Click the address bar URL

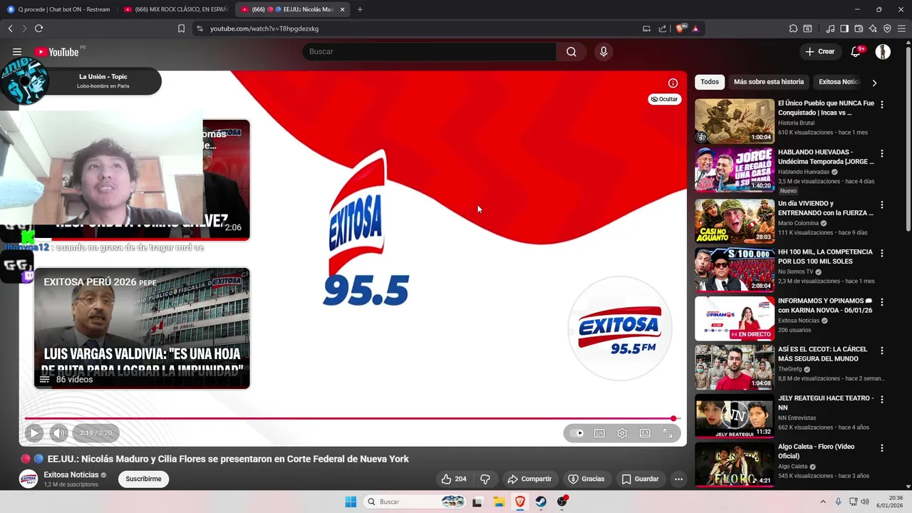pyautogui.click(x=264, y=28)
